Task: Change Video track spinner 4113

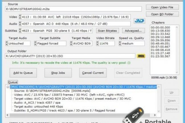Action: (x=20, y=17)
